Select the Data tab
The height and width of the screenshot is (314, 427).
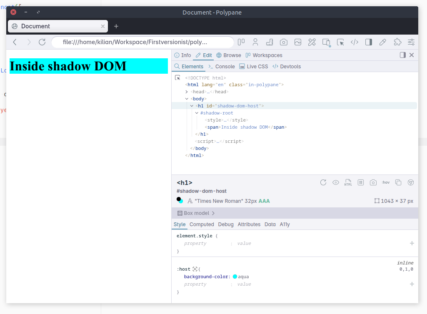pos(270,224)
